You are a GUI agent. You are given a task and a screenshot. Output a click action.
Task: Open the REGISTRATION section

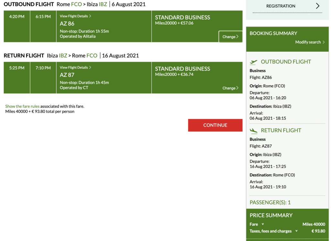tap(281, 6)
